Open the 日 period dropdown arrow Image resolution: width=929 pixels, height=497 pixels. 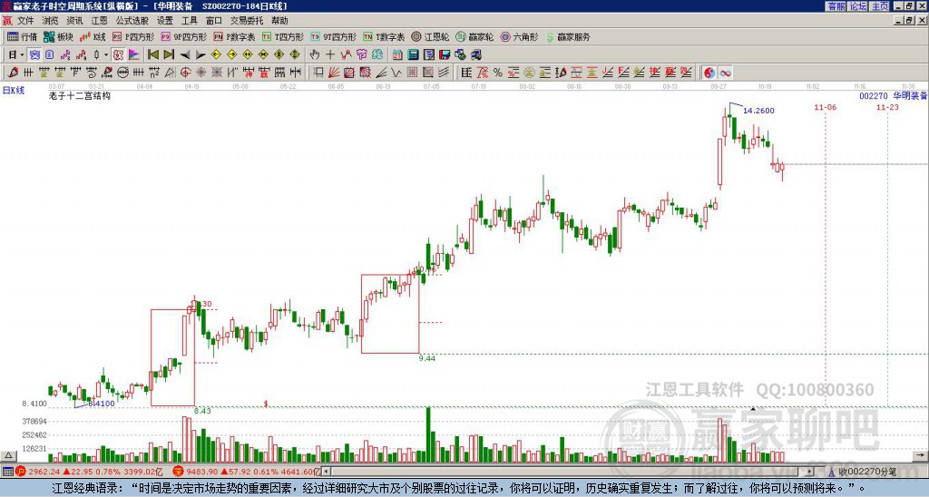[22, 54]
